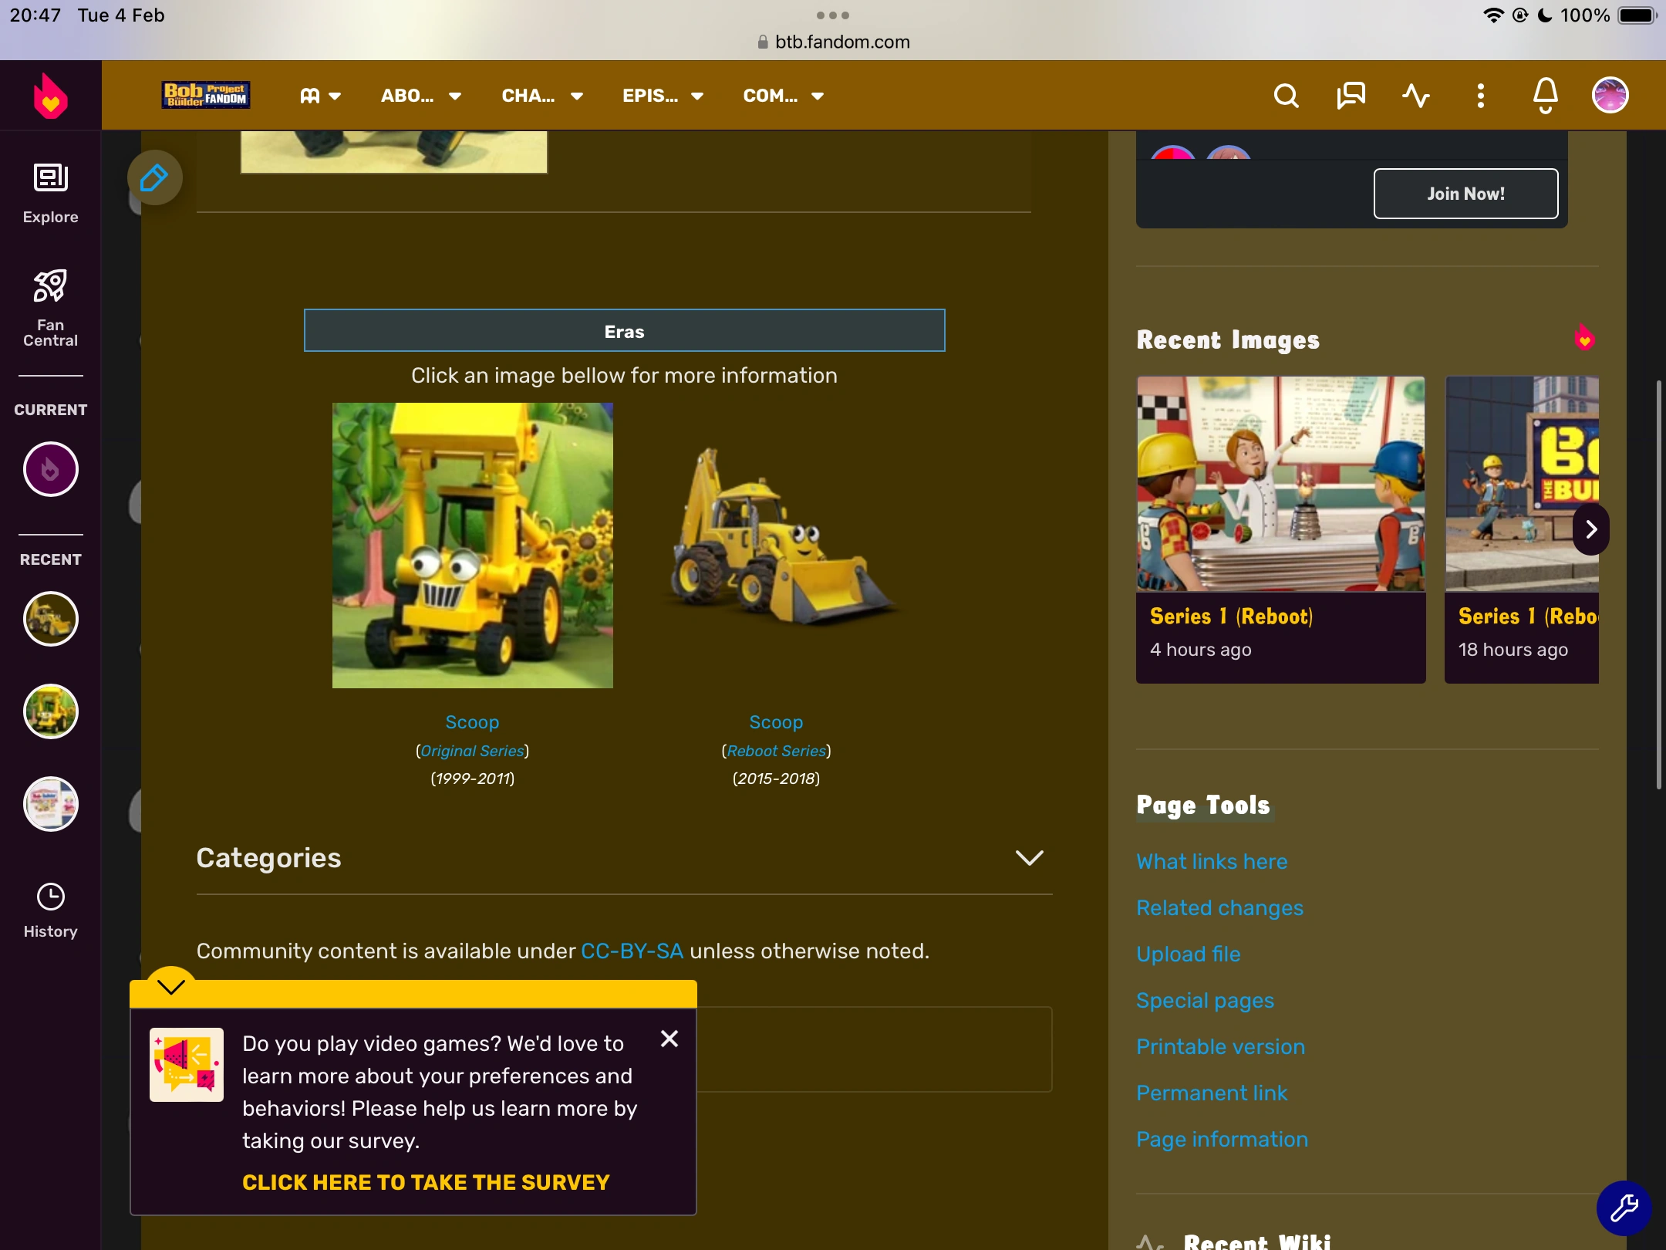Screen dimensions: 1666x1250
Task: Open the COMMUNITY menu
Action: [781, 95]
